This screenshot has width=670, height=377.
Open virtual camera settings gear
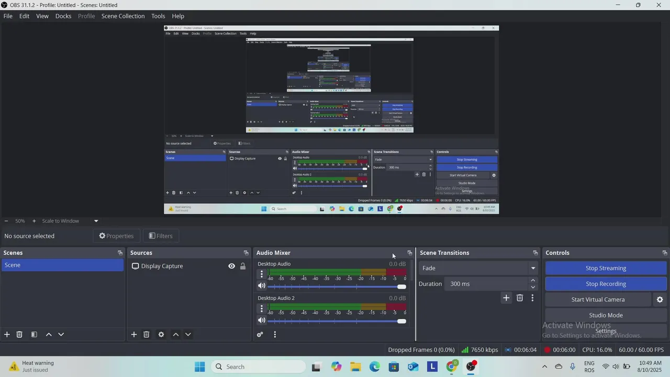pyautogui.click(x=660, y=300)
